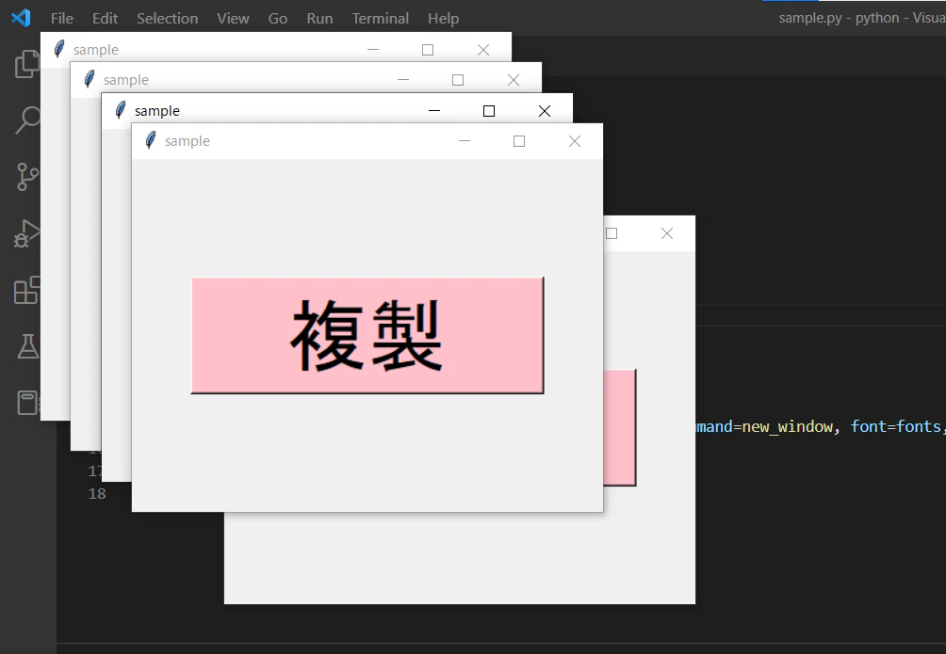
Task: Open the Run menu
Action: pyautogui.click(x=319, y=18)
